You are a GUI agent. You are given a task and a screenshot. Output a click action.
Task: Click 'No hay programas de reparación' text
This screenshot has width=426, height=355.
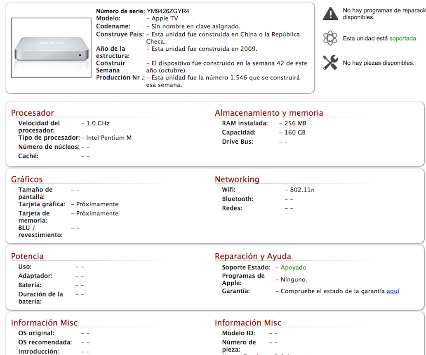pos(384,14)
